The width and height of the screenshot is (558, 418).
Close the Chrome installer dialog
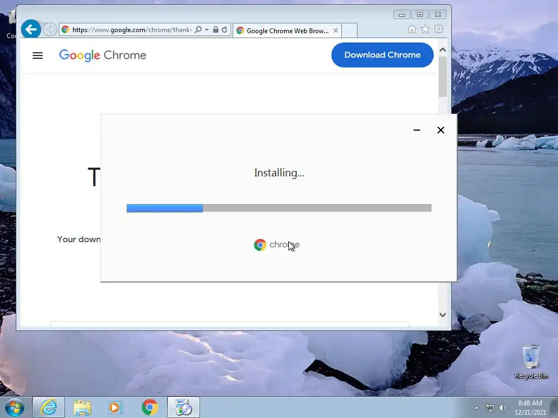tap(440, 130)
